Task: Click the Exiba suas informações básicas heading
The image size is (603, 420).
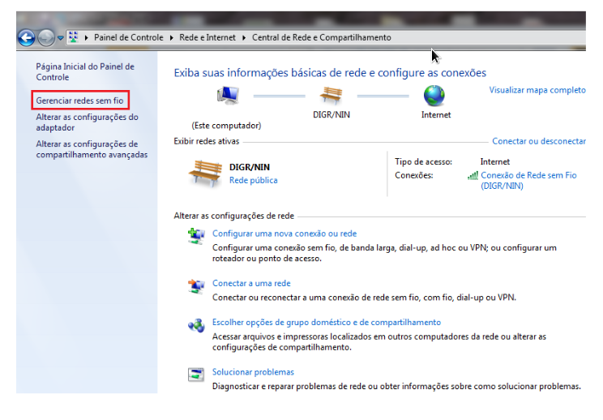Action: [330, 73]
